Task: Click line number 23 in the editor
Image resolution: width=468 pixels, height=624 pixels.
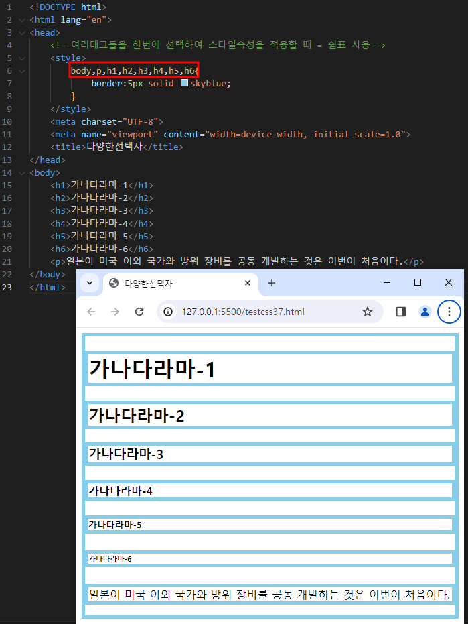Action: [x=7, y=288]
